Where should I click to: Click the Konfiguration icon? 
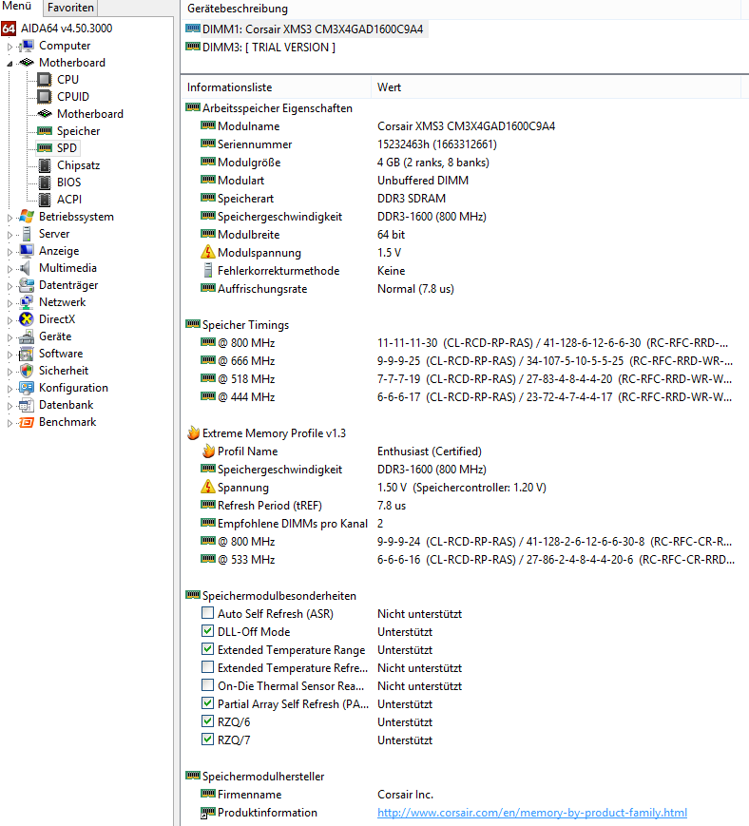[x=27, y=388]
